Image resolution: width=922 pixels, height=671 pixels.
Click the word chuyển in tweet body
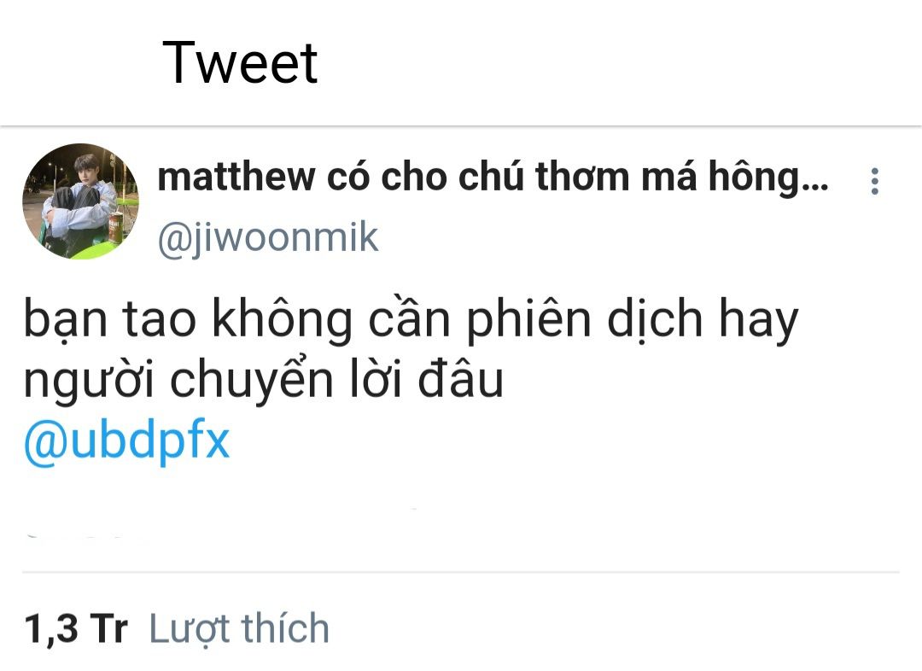click(252, 381)
